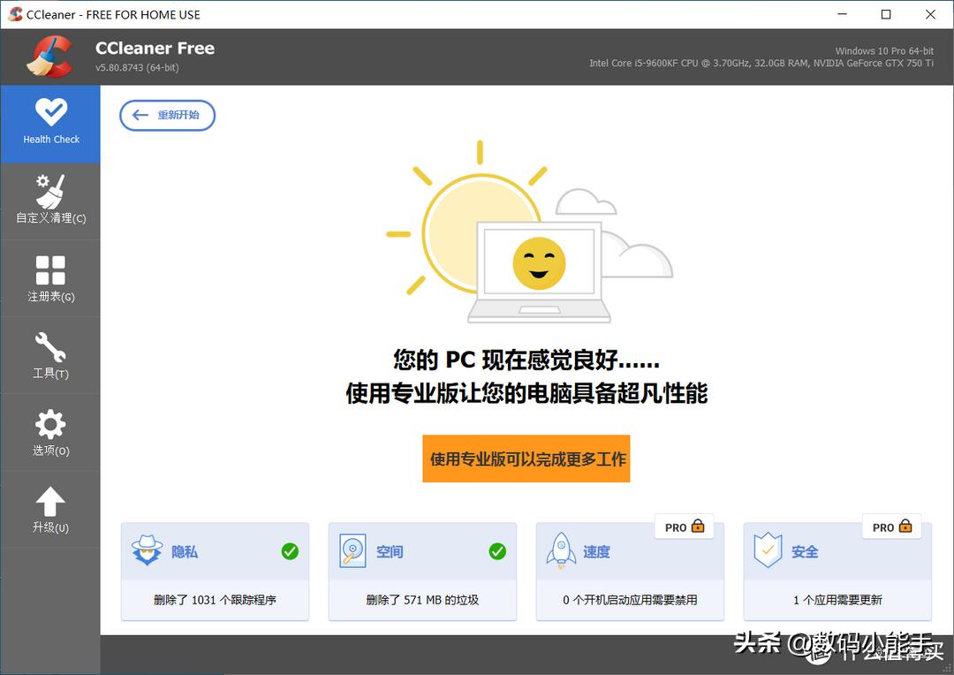Open 自定义清理 via the brush icon
954x675 pixels.
point(50,190)
